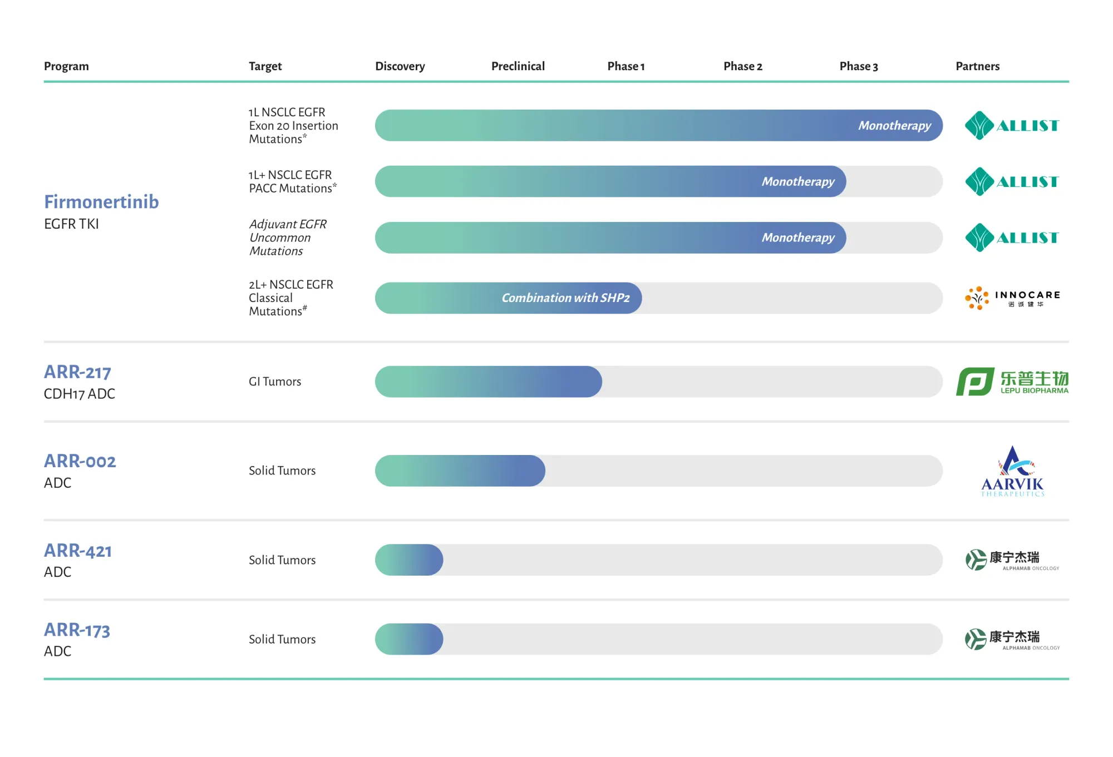Select the ARR-002 program title
This screenshot has height=757, width=1113.
tap(80, 461)
